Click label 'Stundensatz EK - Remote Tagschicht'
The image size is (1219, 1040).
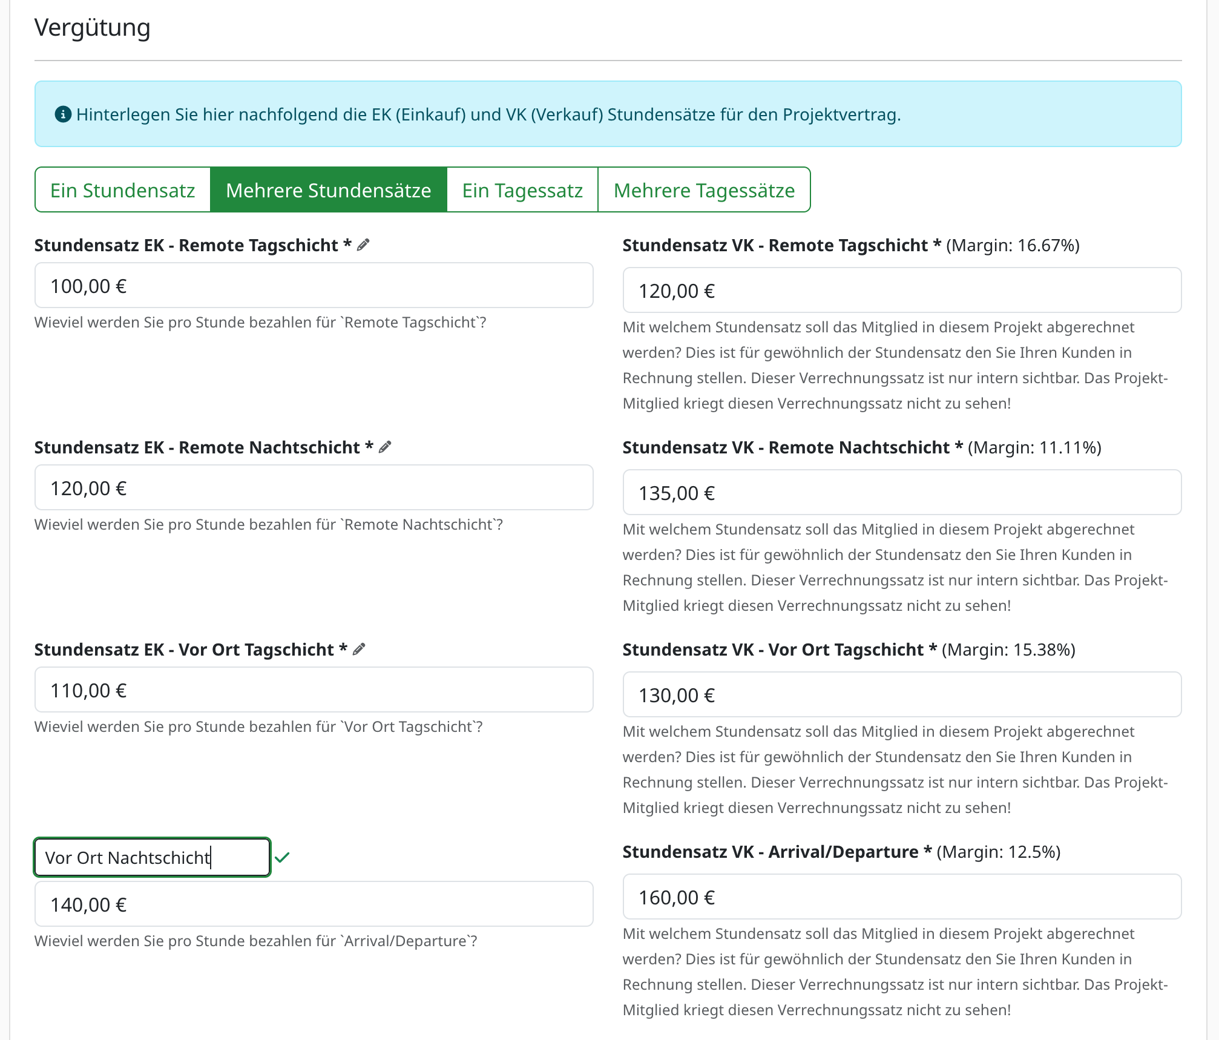click(x=192, y=245)
